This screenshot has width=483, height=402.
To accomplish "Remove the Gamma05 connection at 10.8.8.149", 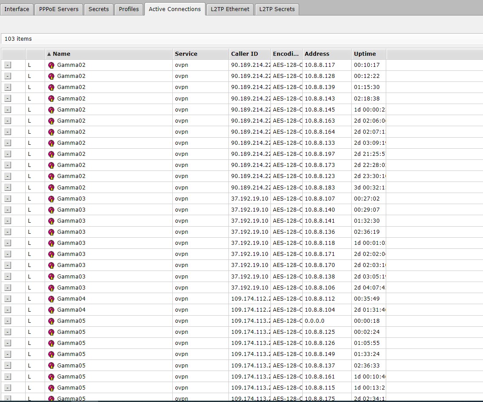I will coord(8,354).
